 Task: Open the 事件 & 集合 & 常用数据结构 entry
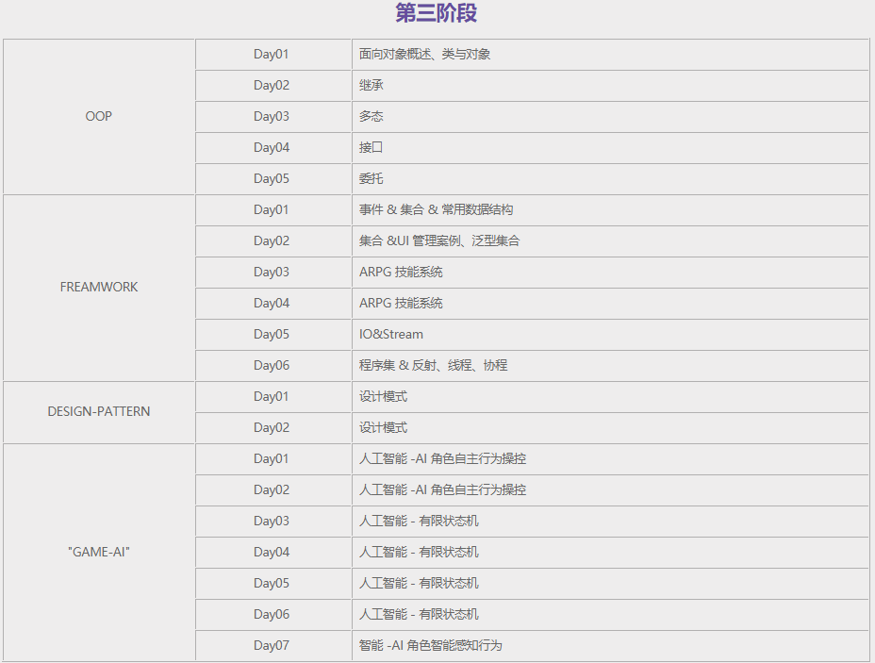point(424,209)
